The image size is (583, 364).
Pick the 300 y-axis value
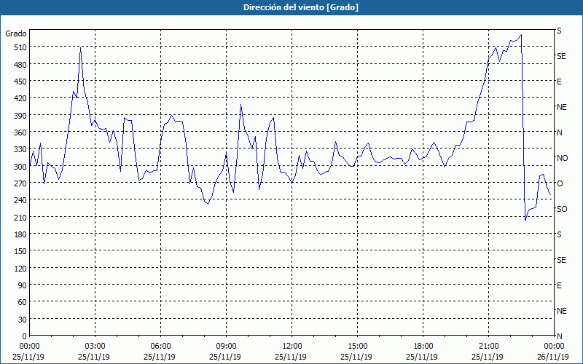pyautogui.click(x=20, y=167)
